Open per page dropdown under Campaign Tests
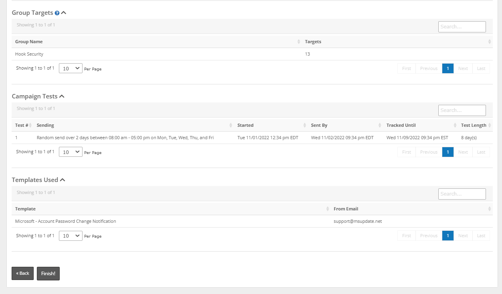 pos(71,152)
